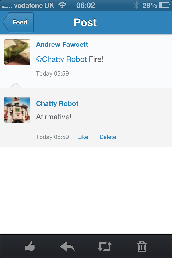This screenshot has height=258, width=172.
Task: Tap the repost/share arrows icon
Action: point(105,246)
